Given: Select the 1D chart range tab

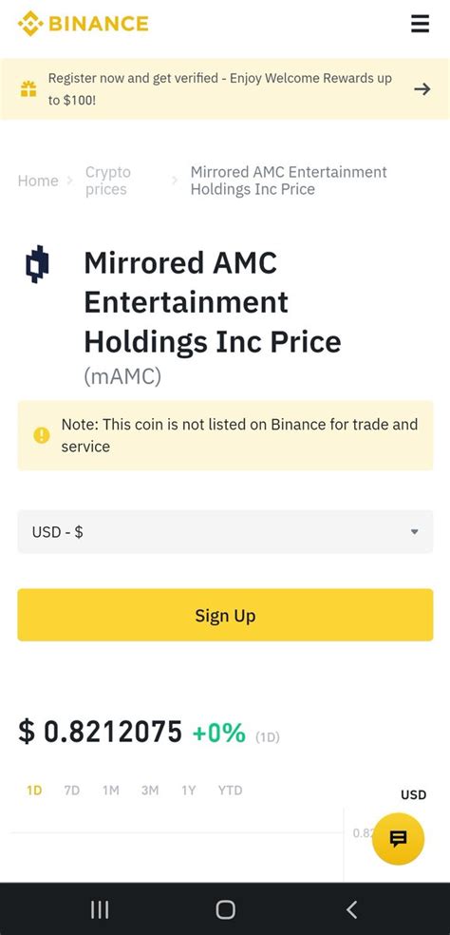Looking at the screenshot, I should click(x=34, y=791).
